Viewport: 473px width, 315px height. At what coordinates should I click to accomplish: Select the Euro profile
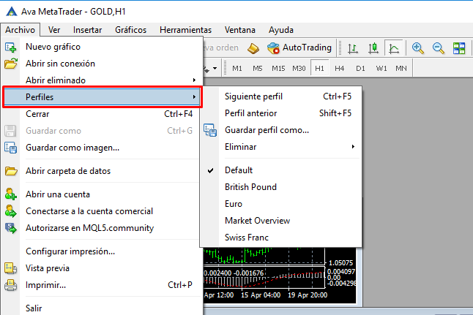[281, 204]
